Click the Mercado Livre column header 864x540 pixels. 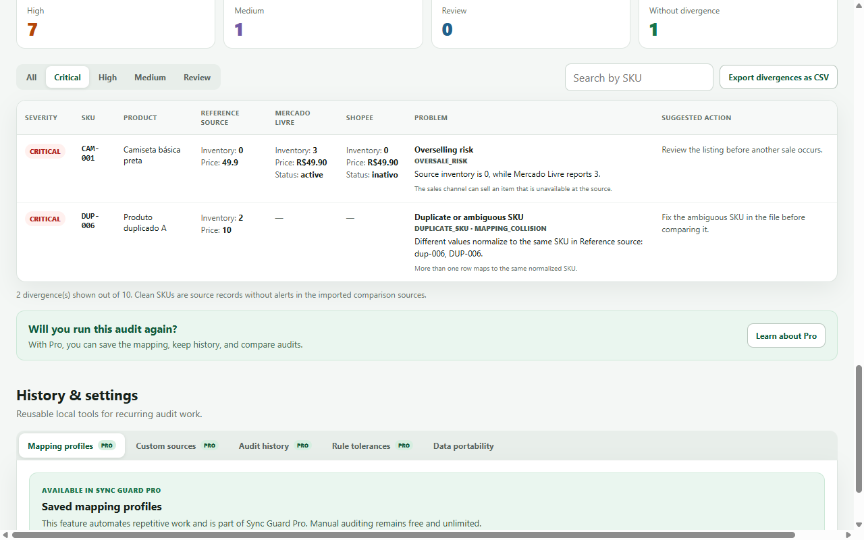pos(293,117)
